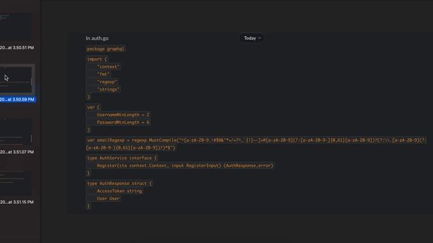Click the 'type AuthService interface' line

[x=122, y=158]
